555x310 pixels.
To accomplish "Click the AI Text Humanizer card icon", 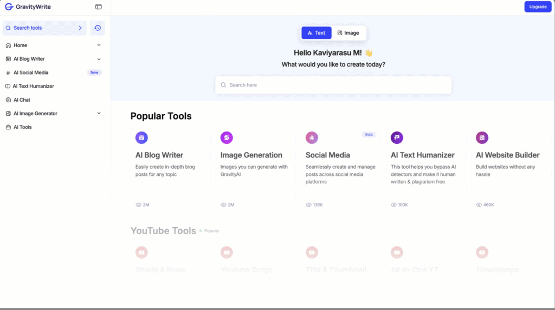I will pos(397,138).
